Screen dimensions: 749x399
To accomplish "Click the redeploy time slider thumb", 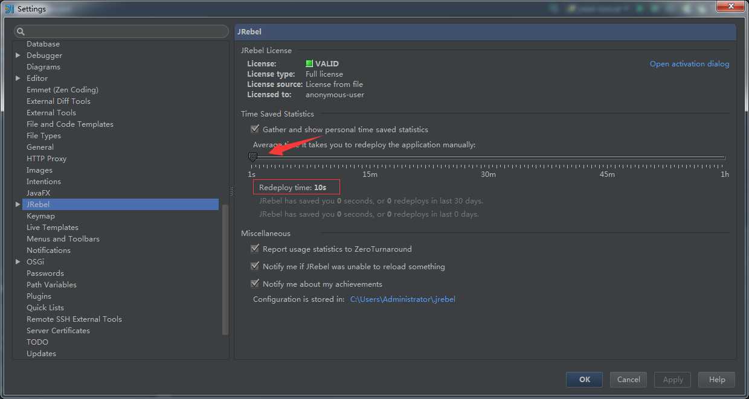I will coord(253,157).
